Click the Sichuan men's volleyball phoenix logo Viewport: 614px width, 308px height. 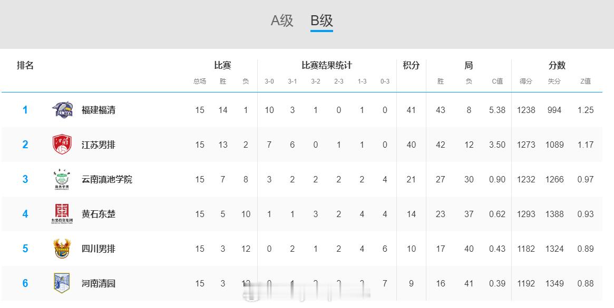63,249
